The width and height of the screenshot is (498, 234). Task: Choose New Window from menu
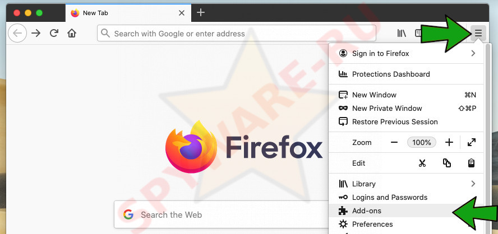point(406,95)
